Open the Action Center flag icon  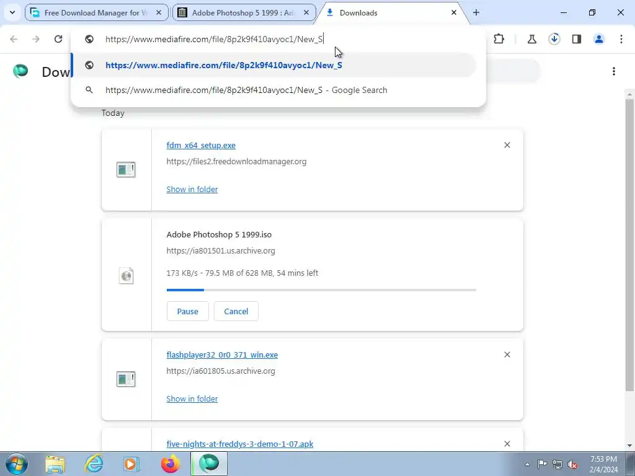tap(542, 464)
